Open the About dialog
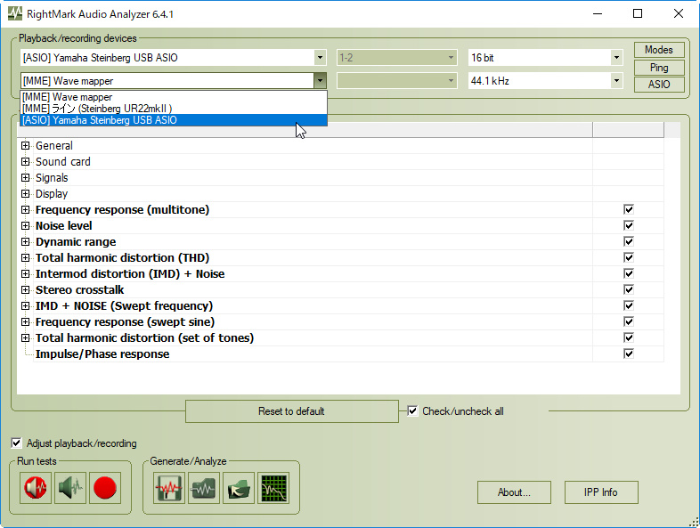The height and width of the screenshot is (528, 700). [514, 492]
